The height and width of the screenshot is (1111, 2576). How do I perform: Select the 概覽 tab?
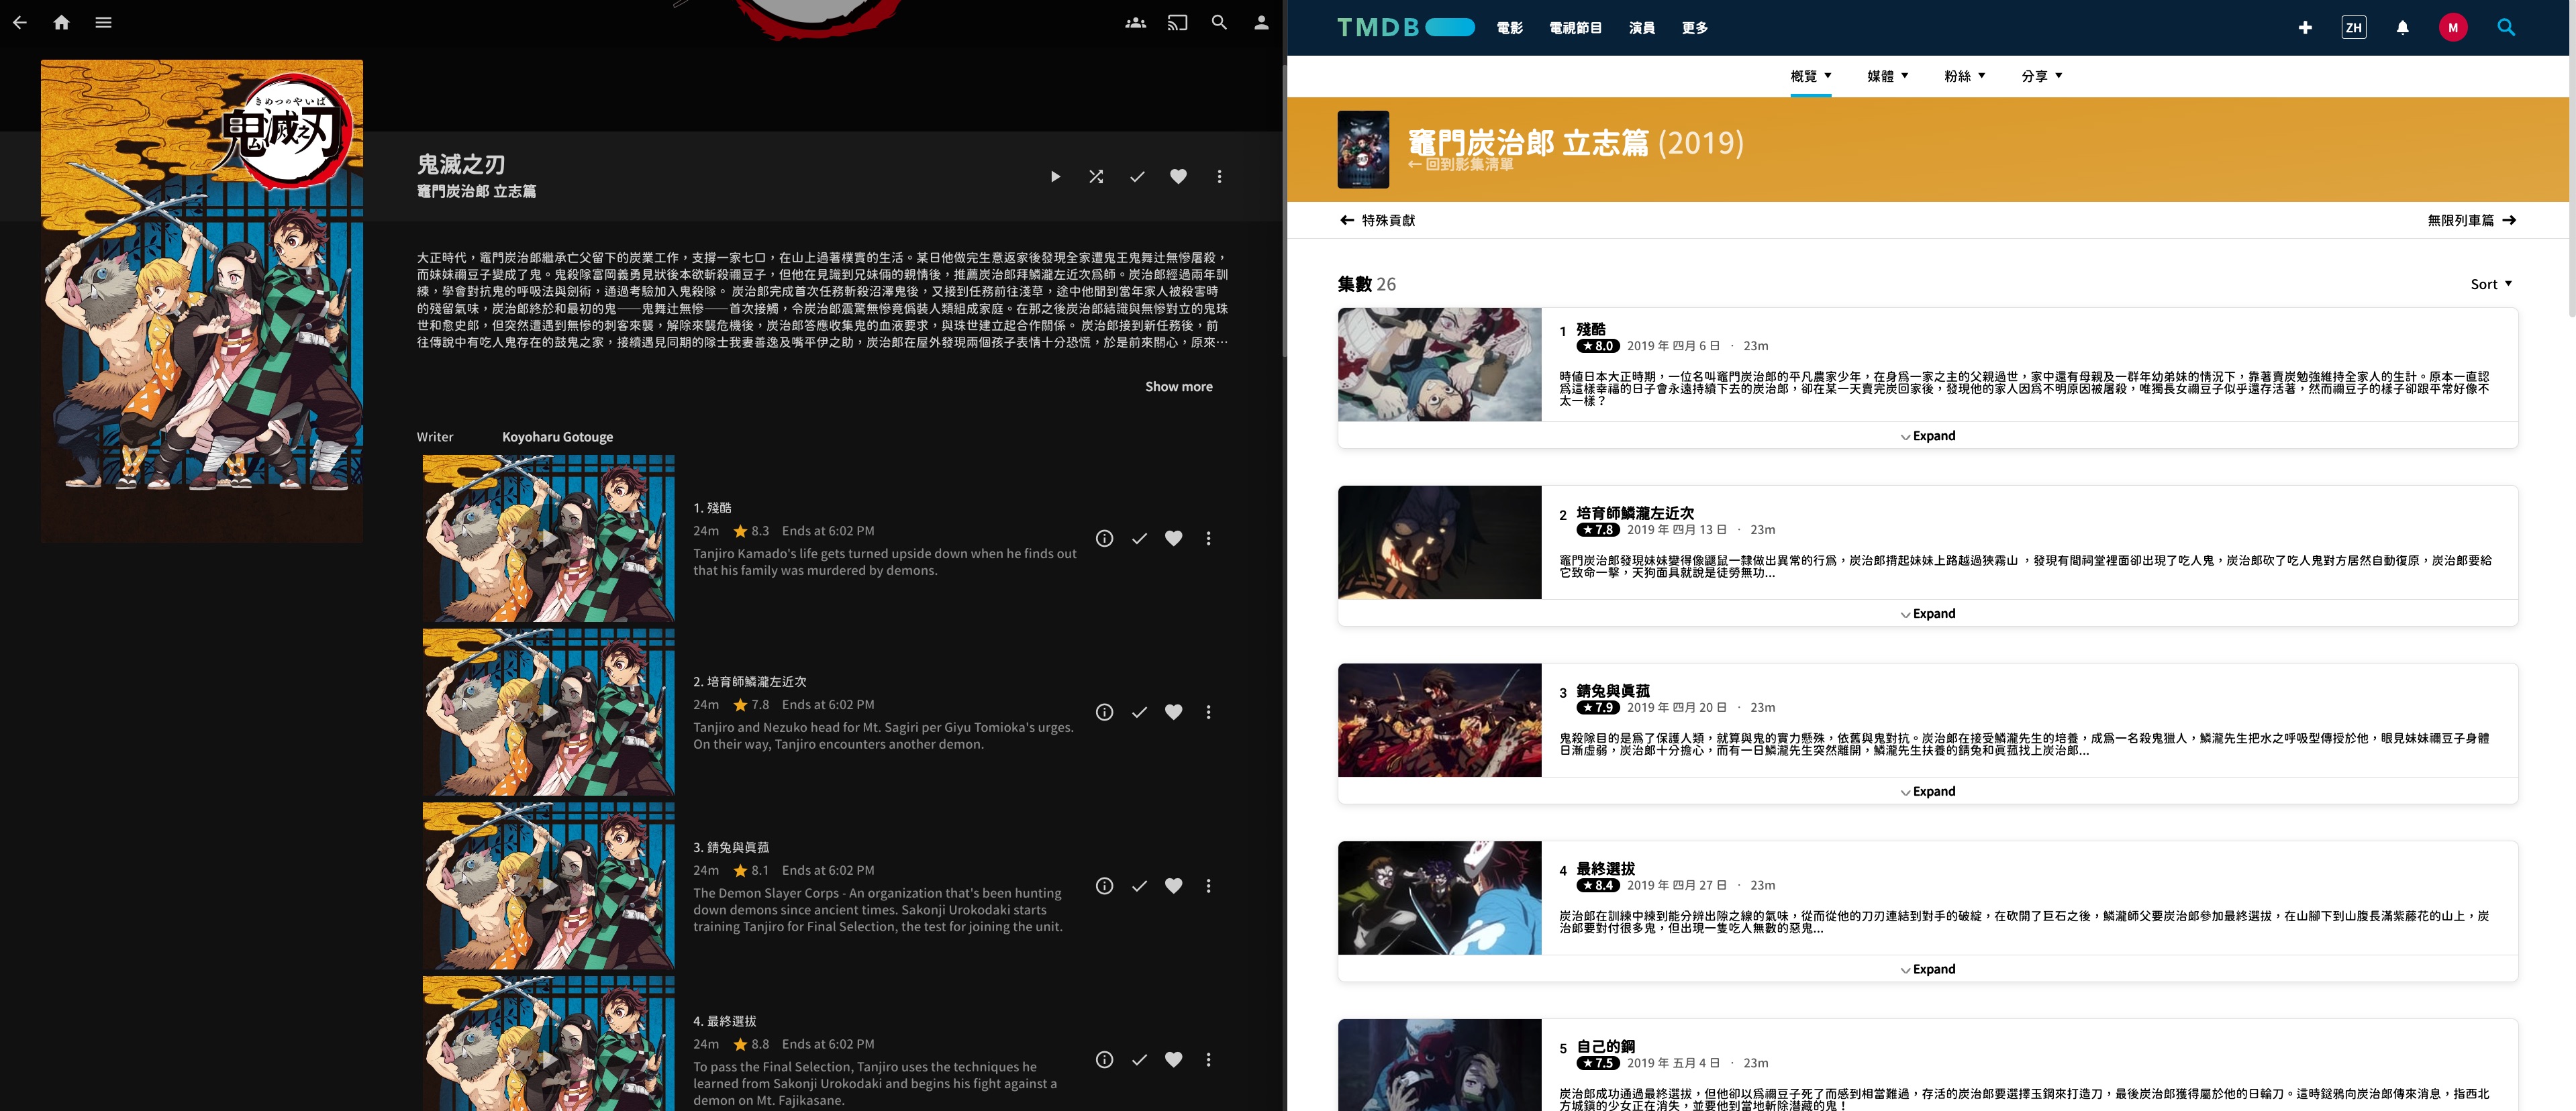point(1810,76)
